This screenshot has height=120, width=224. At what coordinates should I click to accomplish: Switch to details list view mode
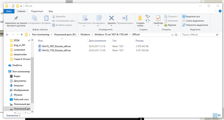pos(215,115)
